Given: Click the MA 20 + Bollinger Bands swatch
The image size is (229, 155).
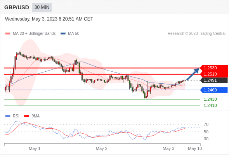Looking at the screenshot, I should pos(8,34).
